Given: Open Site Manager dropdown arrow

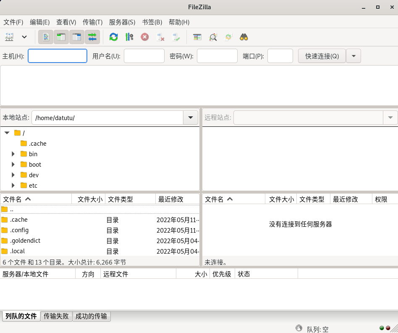Looking at the screenshot, I should (24, 37).
